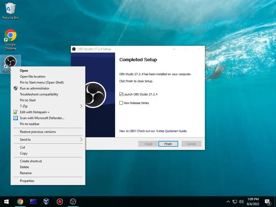Open Properties from context menu
The image size is (276, 207).
(48, 181)
